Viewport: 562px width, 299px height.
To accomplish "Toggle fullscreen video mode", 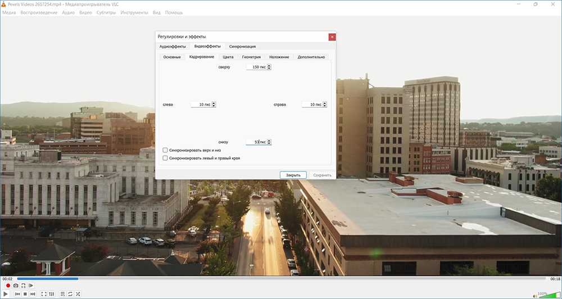I will [x=43, y=294].
